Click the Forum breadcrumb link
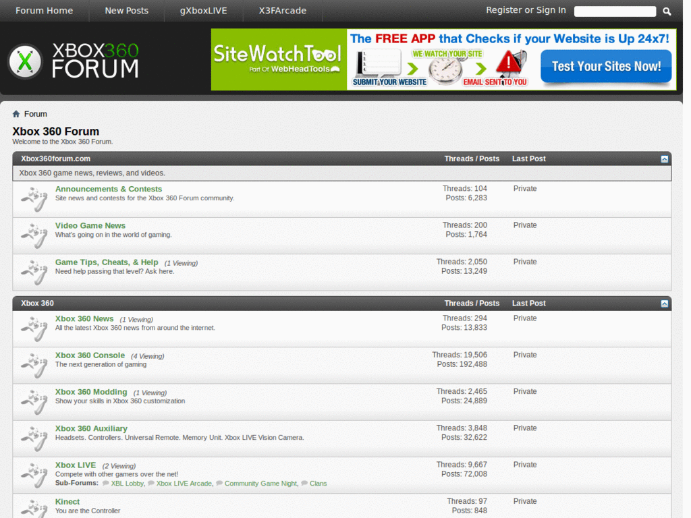This screenshot has height=518, width=691. point(35,114)
